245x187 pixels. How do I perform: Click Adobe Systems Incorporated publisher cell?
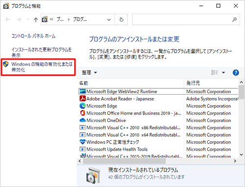click(x=212, y=99)
